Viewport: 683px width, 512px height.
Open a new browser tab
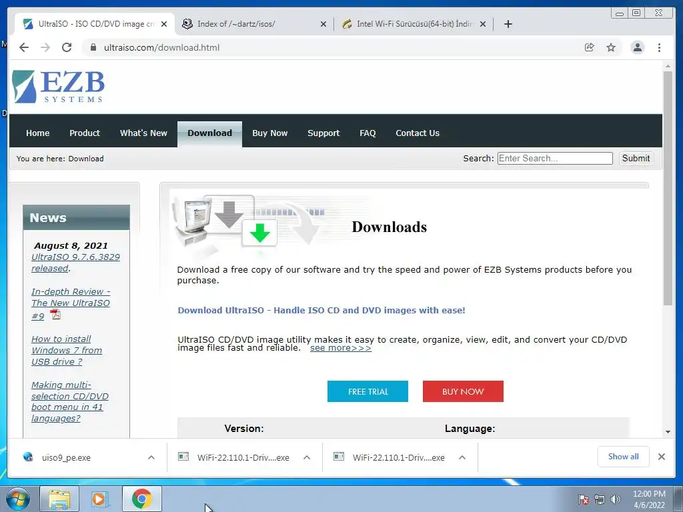point(508,24)
